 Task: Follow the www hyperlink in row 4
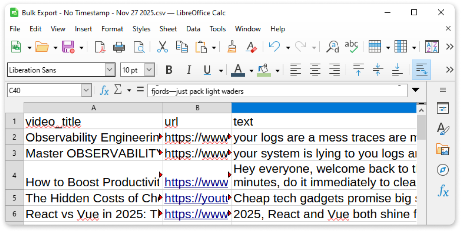[196, 182]
